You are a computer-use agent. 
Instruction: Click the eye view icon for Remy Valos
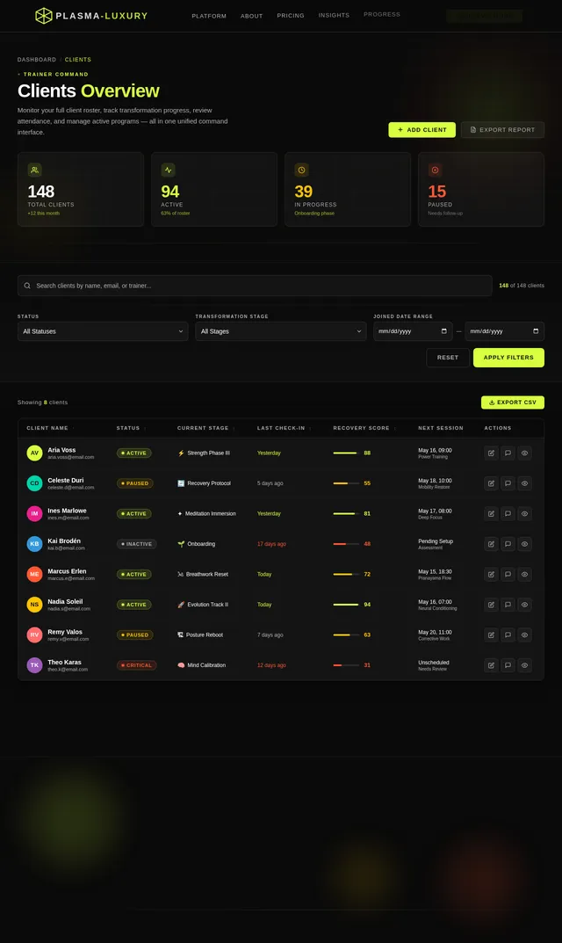tap(525, 635)
